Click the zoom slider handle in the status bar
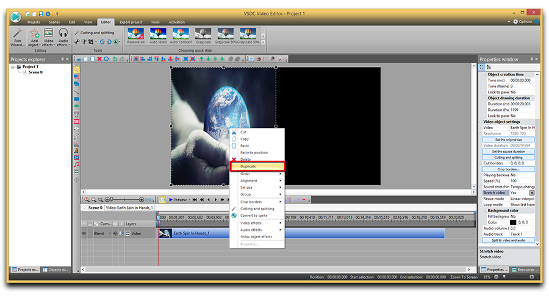 click(x=504, y=276)
